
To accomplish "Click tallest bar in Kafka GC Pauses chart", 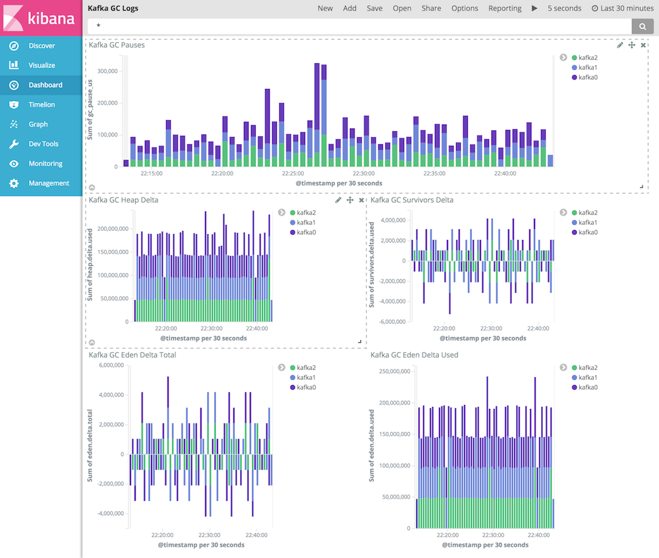I will 317,115.
